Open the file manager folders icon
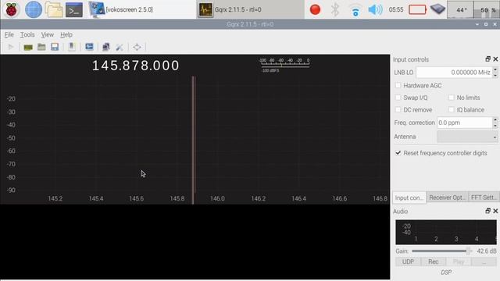 pos(54,9)
